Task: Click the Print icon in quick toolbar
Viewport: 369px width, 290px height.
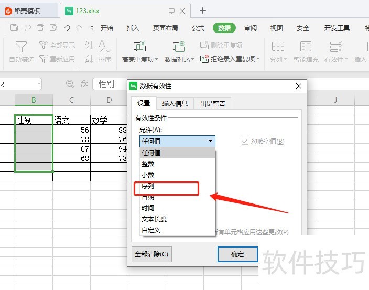Action: pyautogui.click(x=40, y=28)
